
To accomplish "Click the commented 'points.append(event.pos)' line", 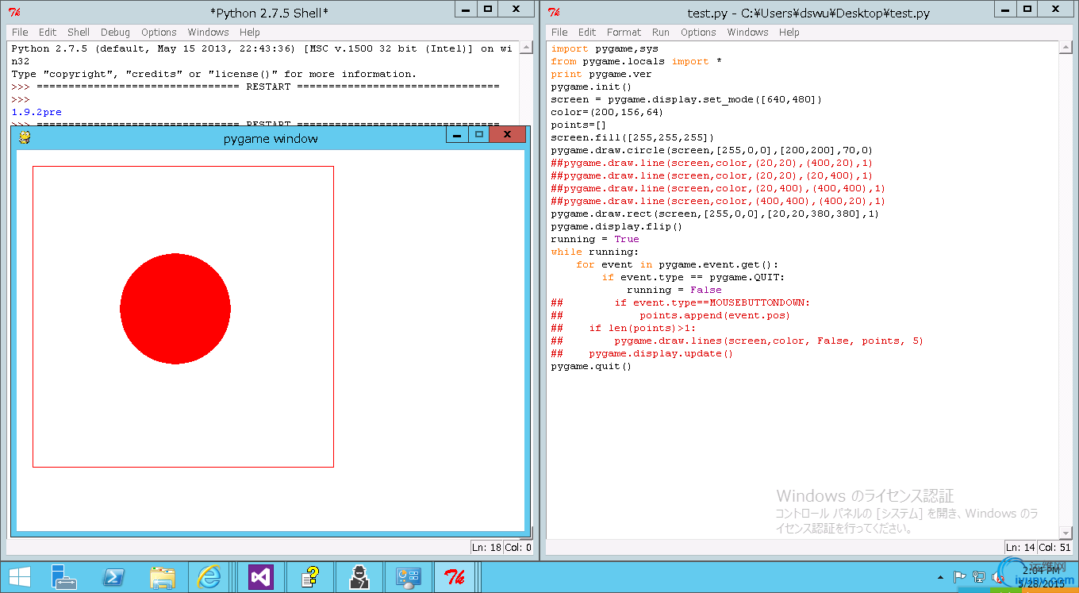I will point(670,315).
